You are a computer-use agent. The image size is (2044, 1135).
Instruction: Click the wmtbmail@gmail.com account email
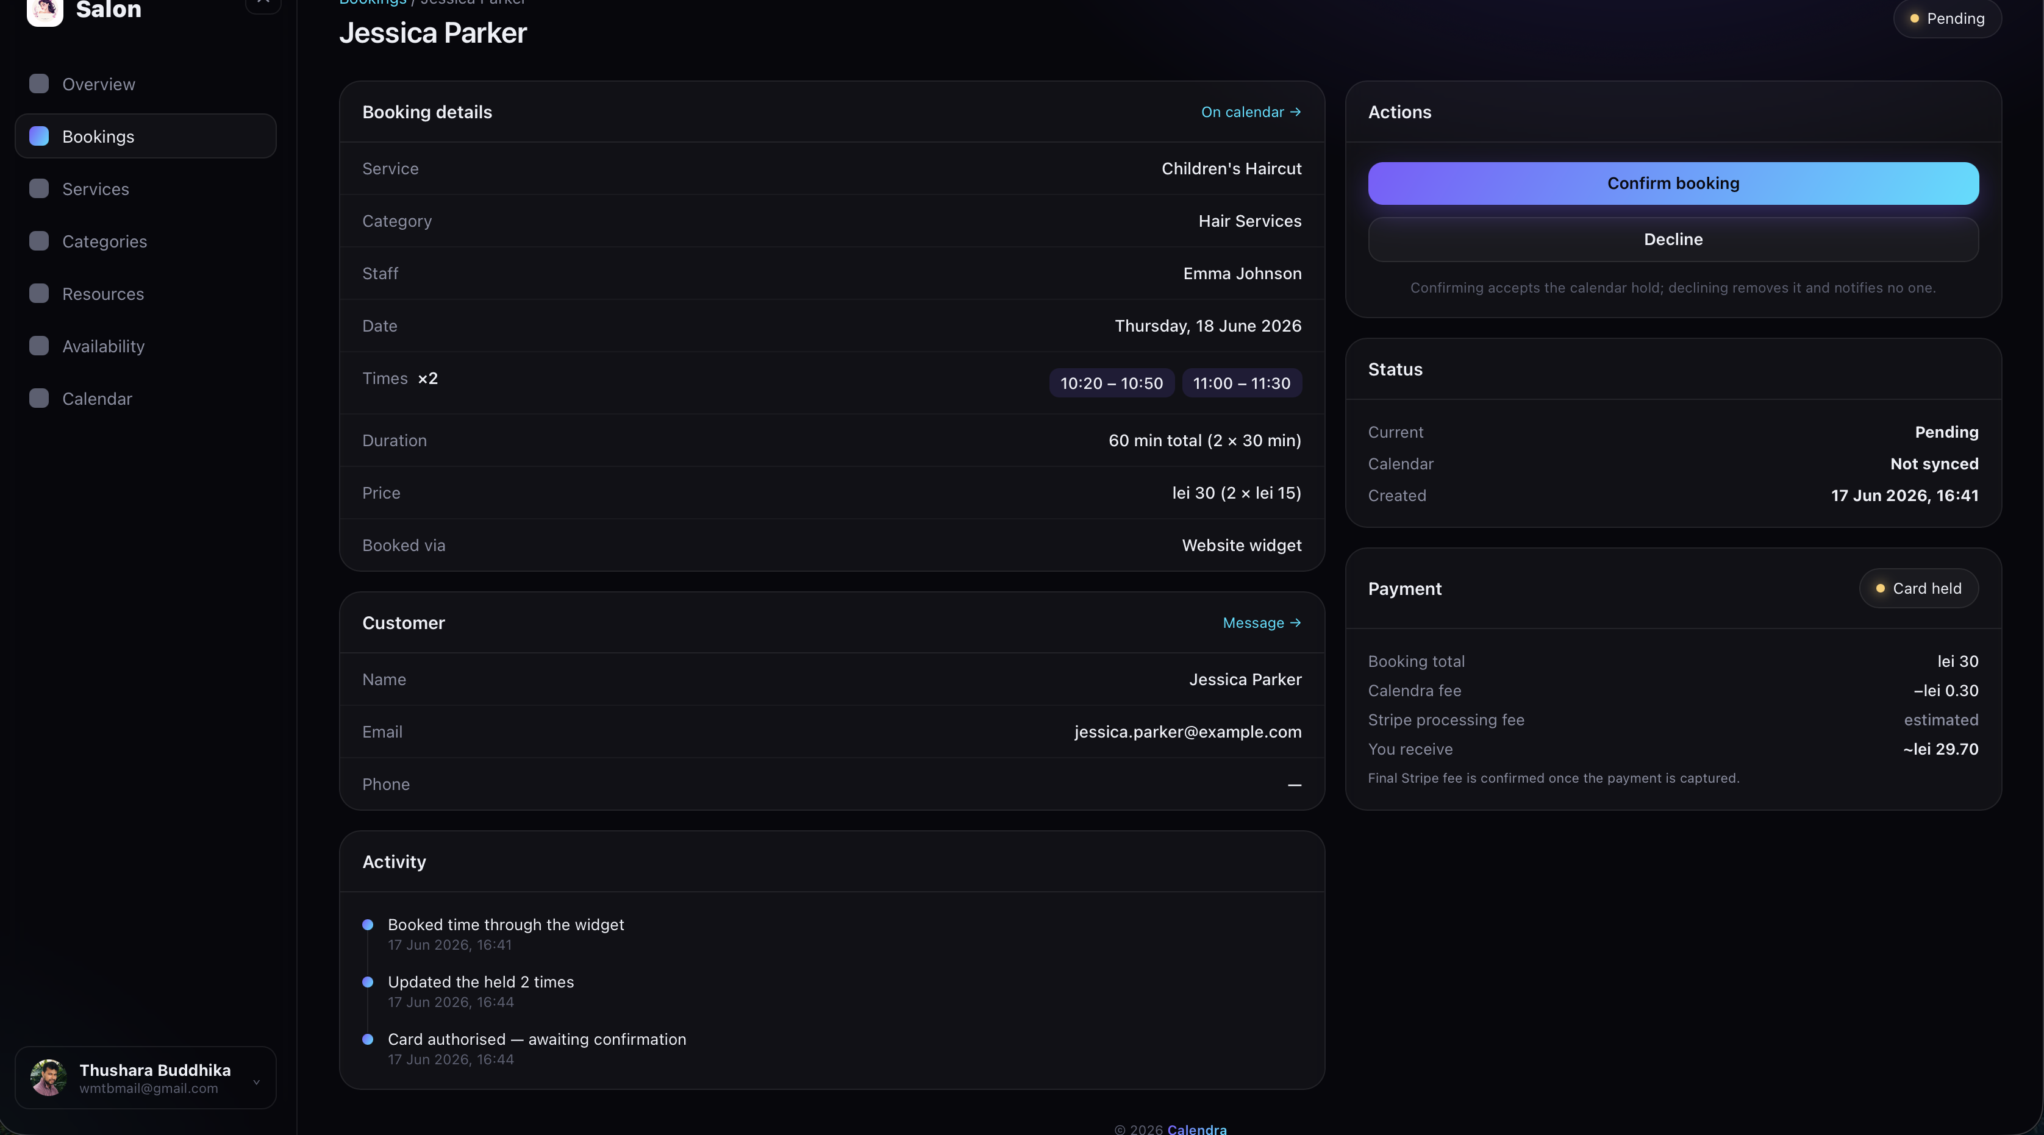point(148,1088)
